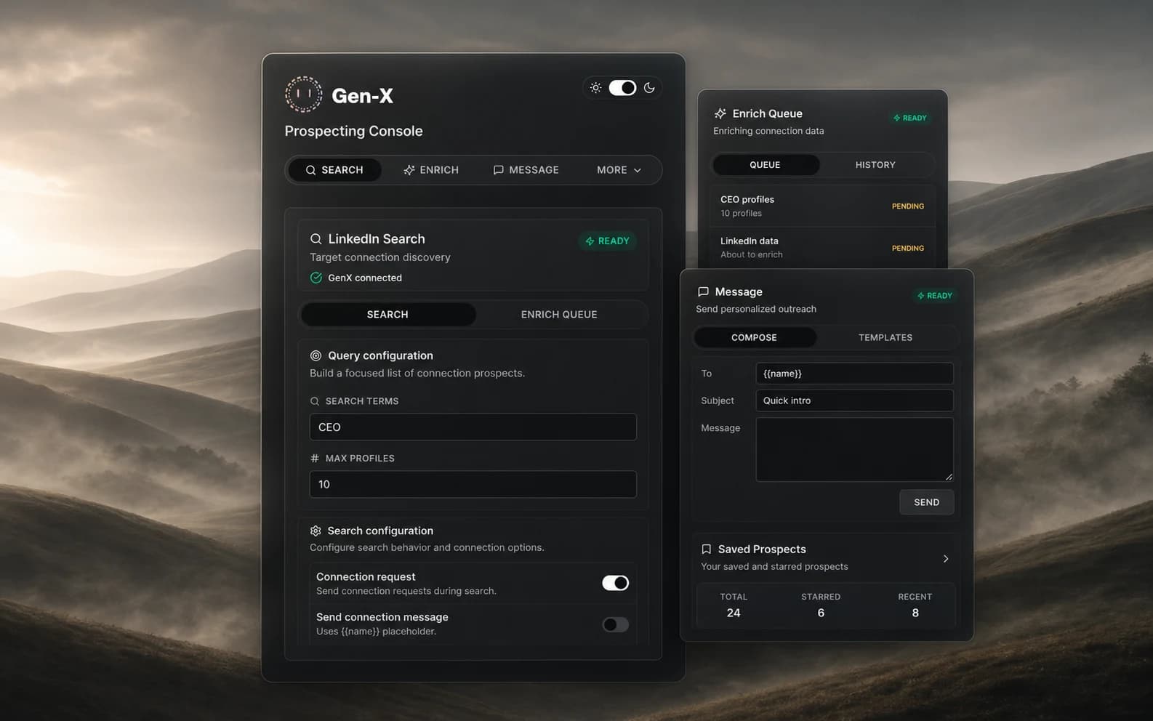The width and height of the screenshot is (1153, 721).
Task: Click the SEND button
Action: click(x=926, y=502)
